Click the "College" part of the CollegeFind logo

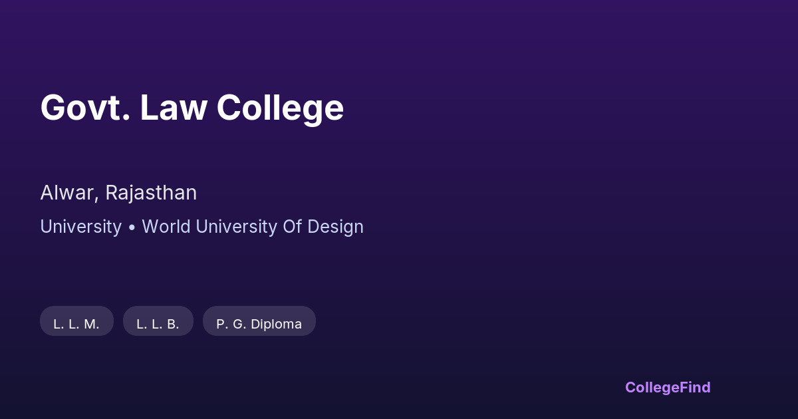click(652, 387)
